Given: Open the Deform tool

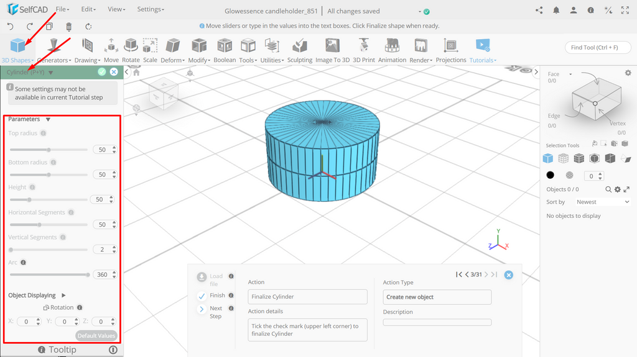Looking at the screenshot, I should pos(173,50).
